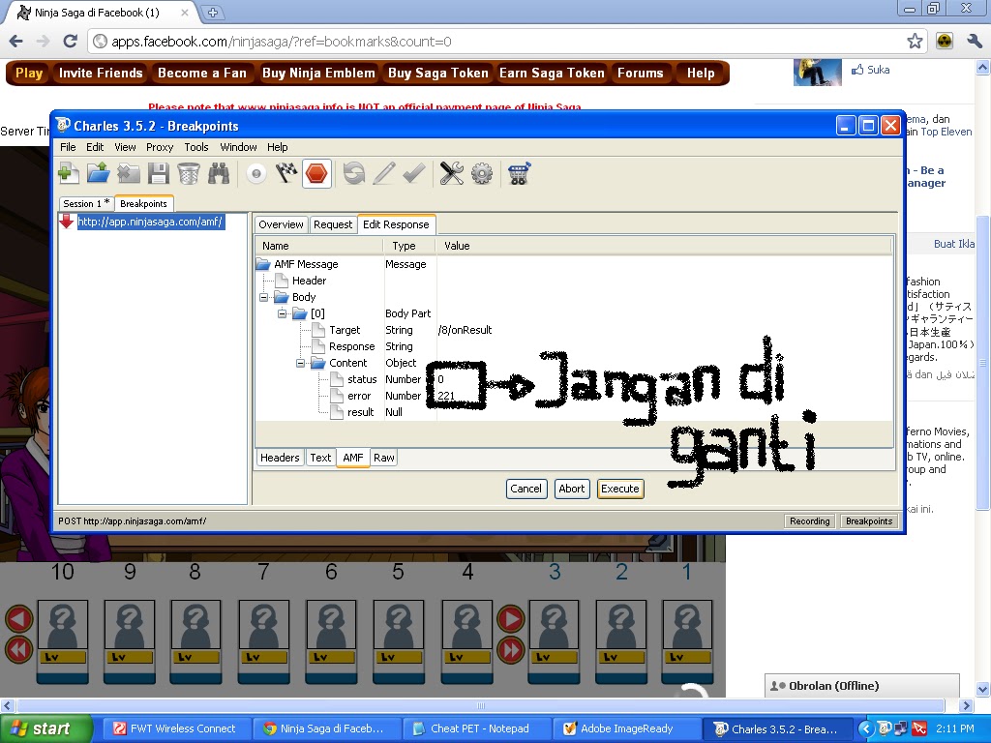Viewport: 991px width, 743px height.
Task: Click the Cancel button
Action: [526, 489]
